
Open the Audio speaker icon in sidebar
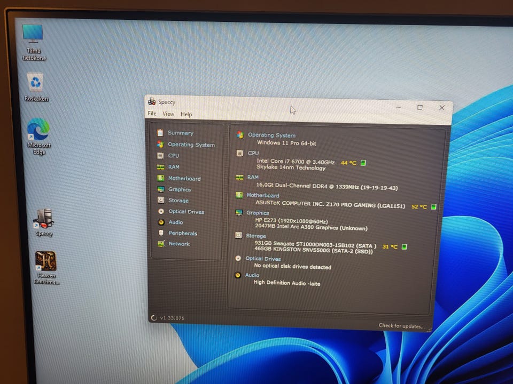pos(161,222)
